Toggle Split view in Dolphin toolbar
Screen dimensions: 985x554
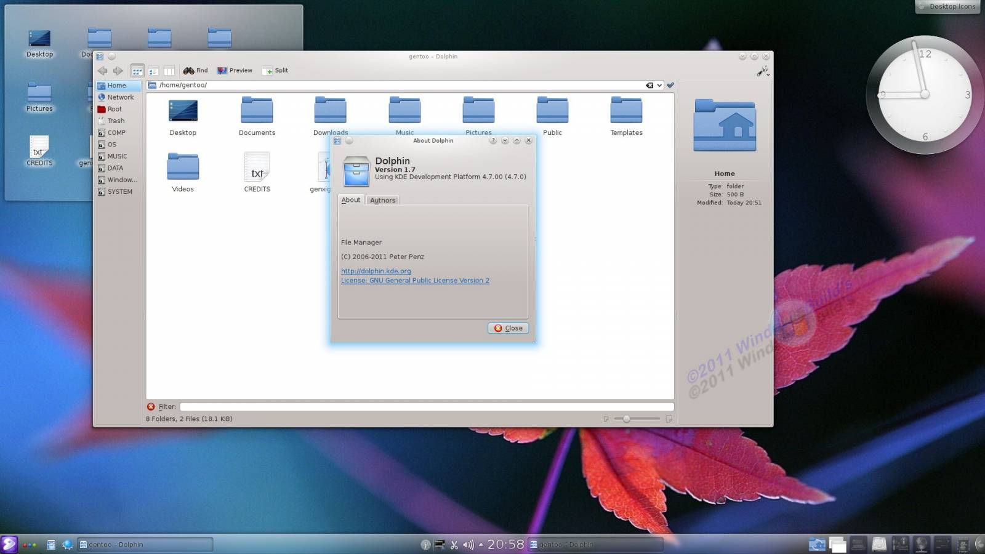[275, 71]
